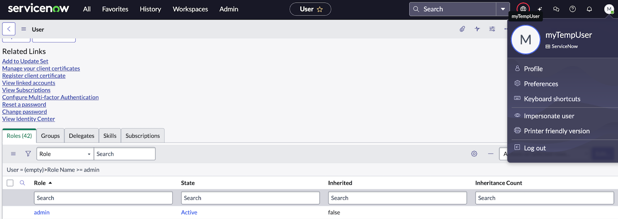The image size is (618, 219).
Task: Focus the roles list Search box
Action: (x=124, y=154)
